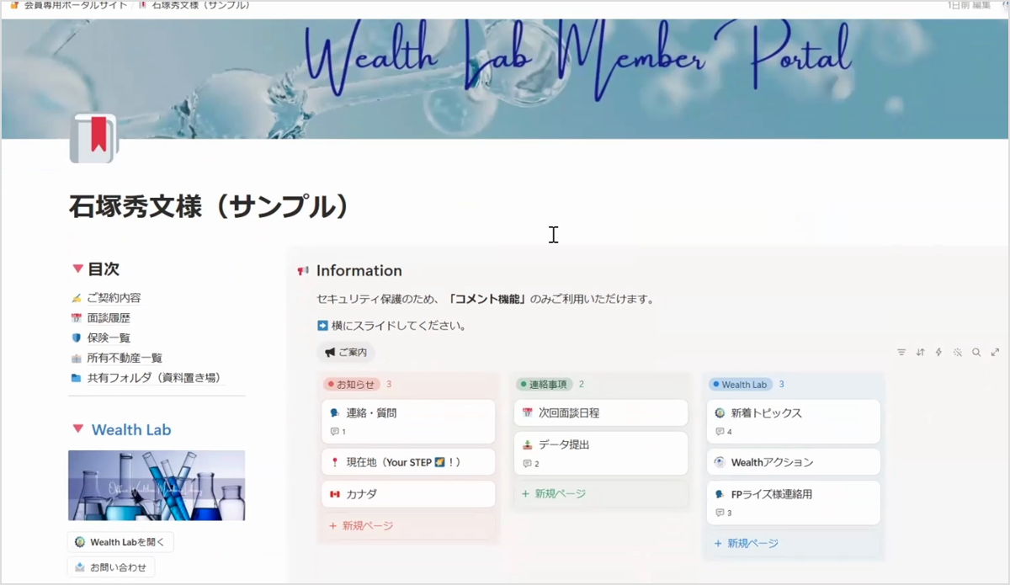Open the 新着トピックス card
This screenshot has height=585, width=1010.
794,421
